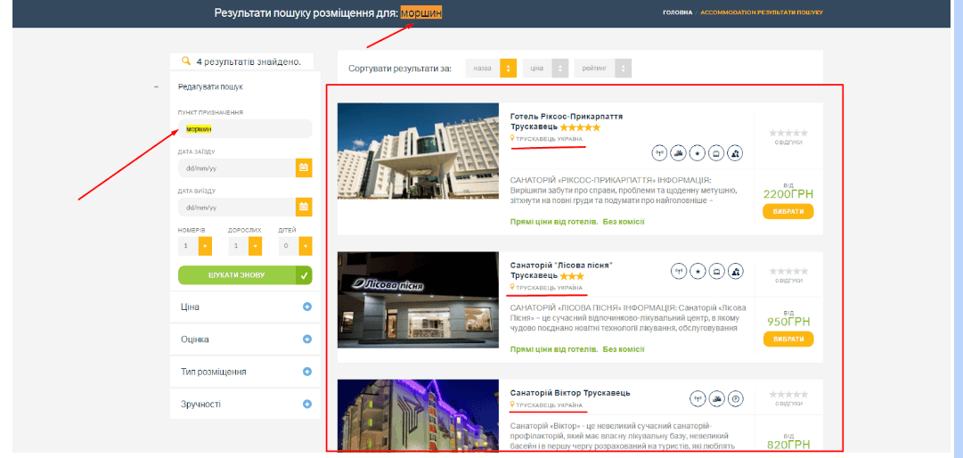Click review stars for Санаторій Віктор
963x458 pixels.
788,394
